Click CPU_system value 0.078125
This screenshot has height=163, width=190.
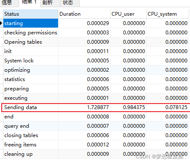[x=176, y=107]
